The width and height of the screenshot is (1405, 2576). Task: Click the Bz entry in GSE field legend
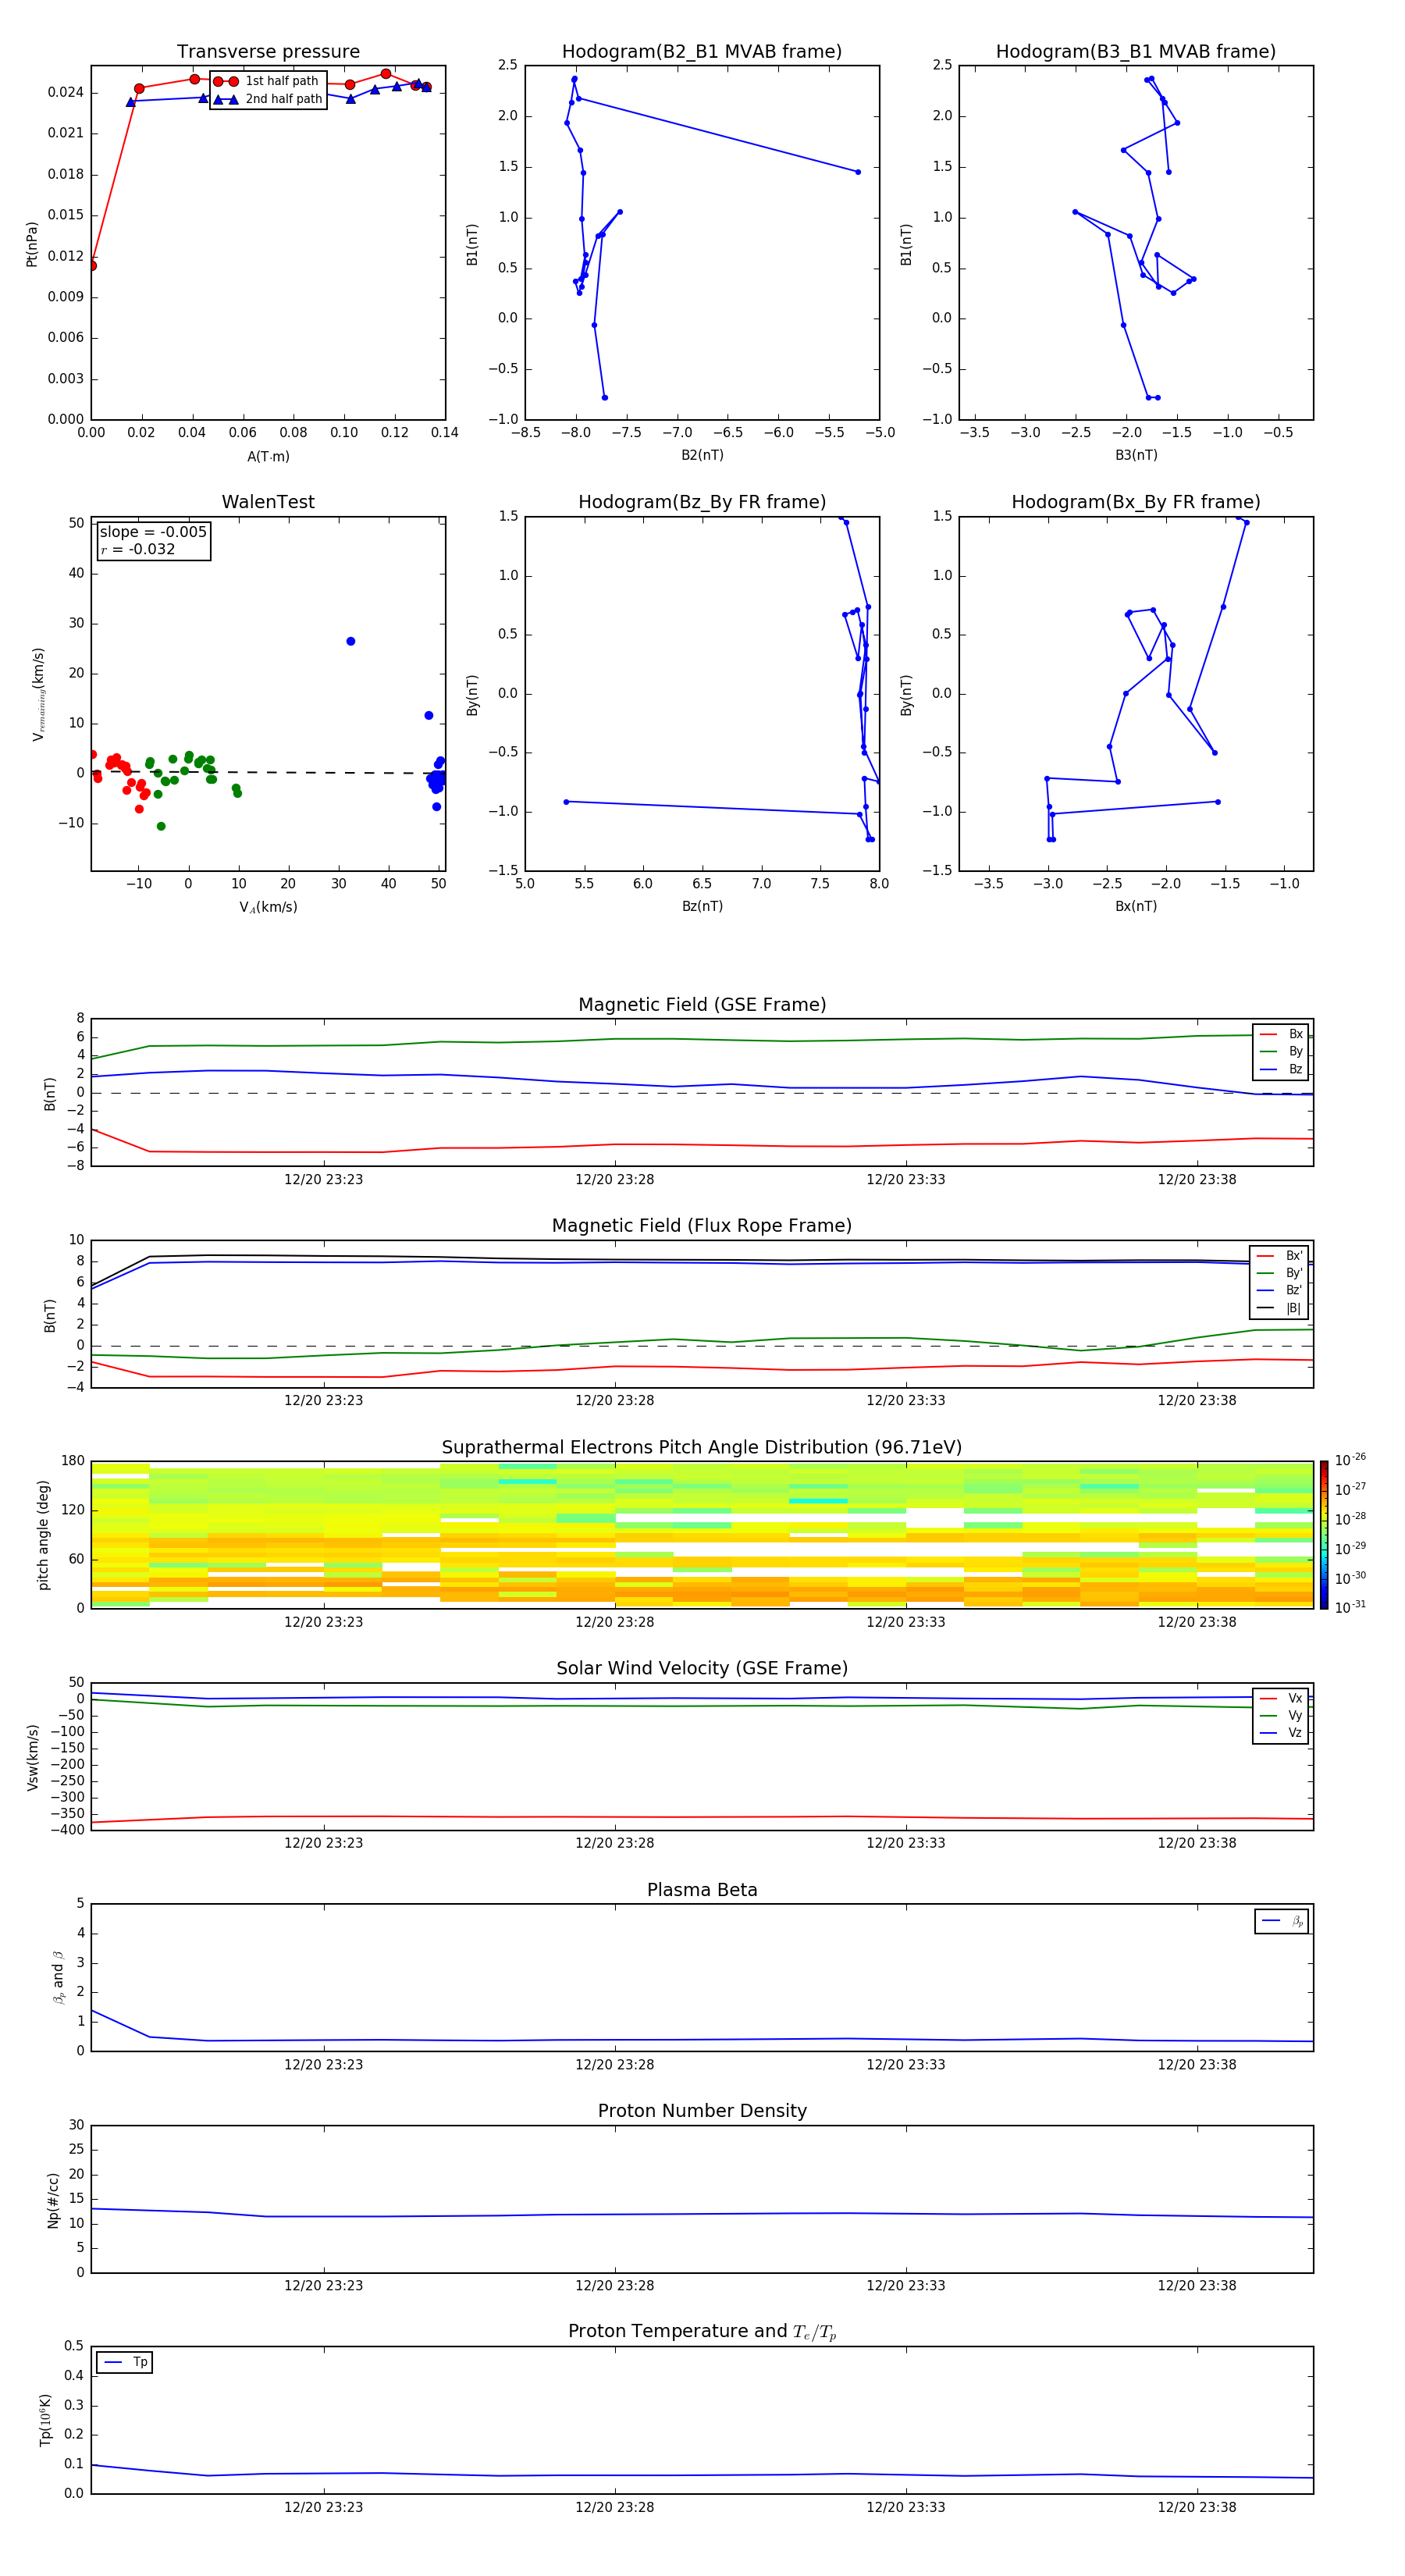click(1282, 1069)
